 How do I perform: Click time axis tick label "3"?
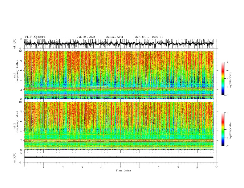click(x=82, y=167)
